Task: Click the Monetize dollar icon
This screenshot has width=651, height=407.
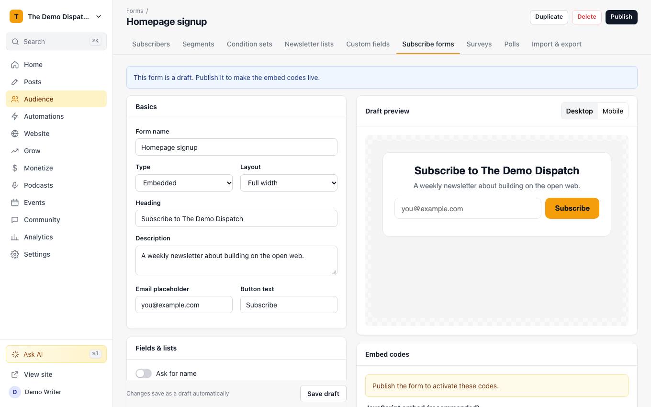Action: (15, 168)
